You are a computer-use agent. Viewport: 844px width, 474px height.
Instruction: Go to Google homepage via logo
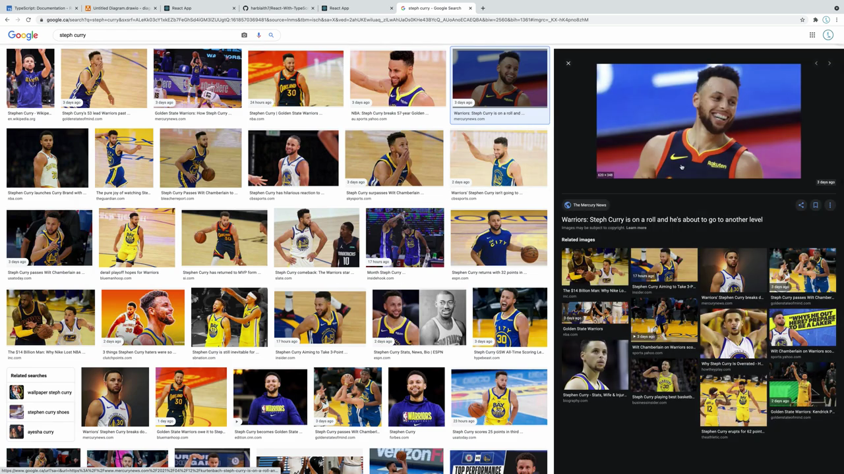(x=23, y=35)
